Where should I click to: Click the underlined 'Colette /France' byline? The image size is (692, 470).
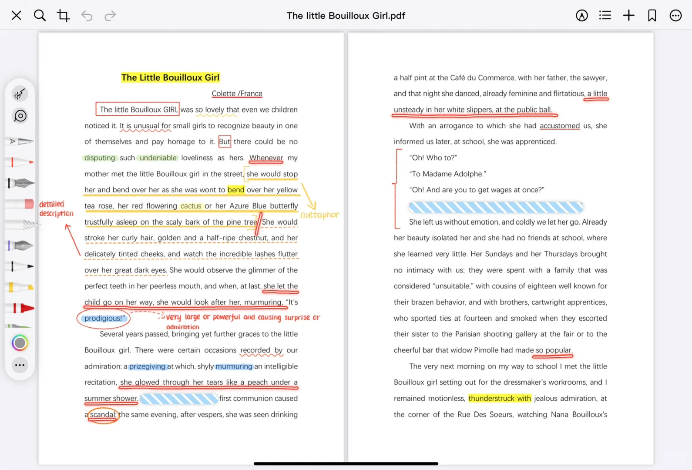point(237,94)
